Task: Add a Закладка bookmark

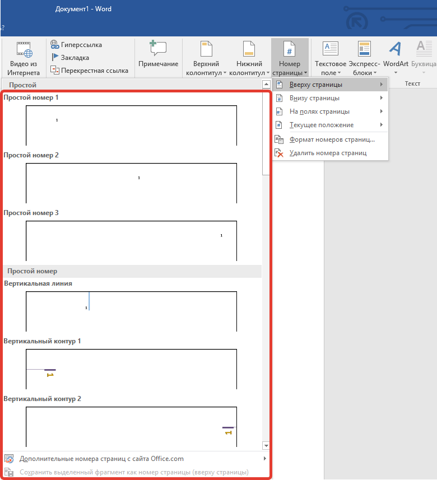Action: tap(70, 58)
